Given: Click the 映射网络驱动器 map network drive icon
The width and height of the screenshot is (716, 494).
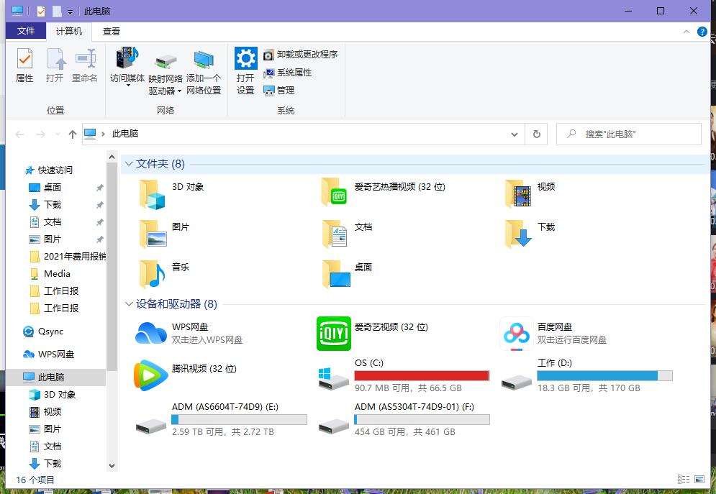Looking at the screenshot, I should point(166,62).
